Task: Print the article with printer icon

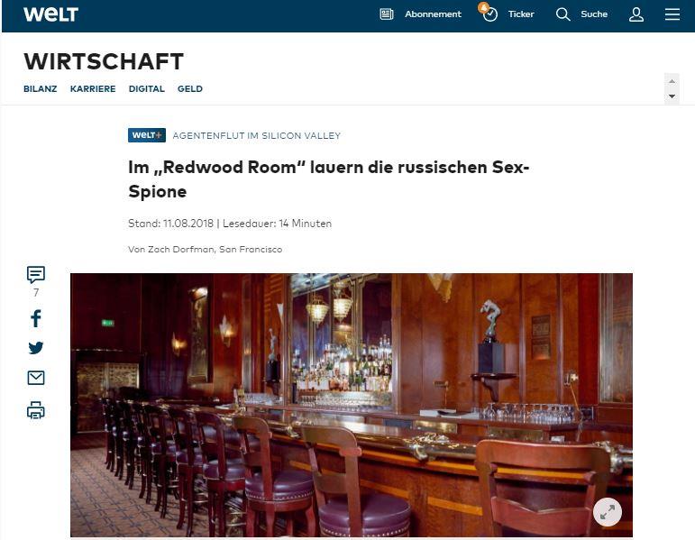Action: tap(36, 410)
